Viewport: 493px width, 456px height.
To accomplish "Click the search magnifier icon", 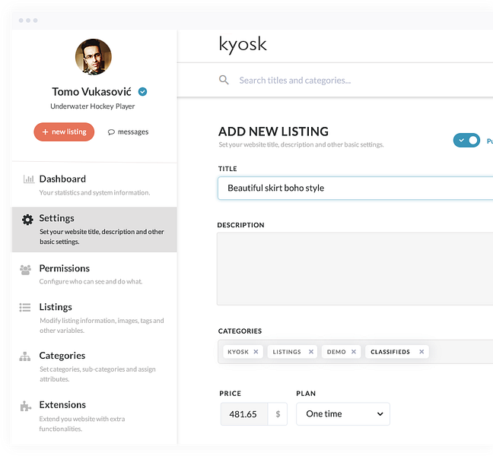I will point(224,80).
